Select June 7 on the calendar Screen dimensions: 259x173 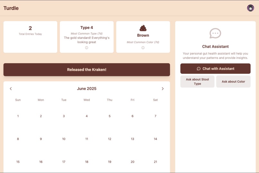click(x=156, y=116)
